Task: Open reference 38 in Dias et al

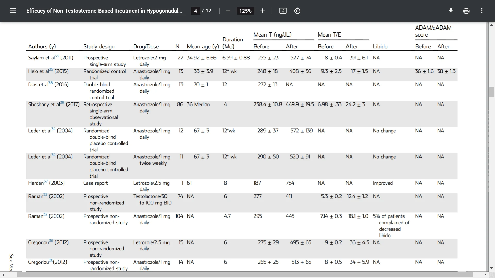Action: tap(51, 83)
